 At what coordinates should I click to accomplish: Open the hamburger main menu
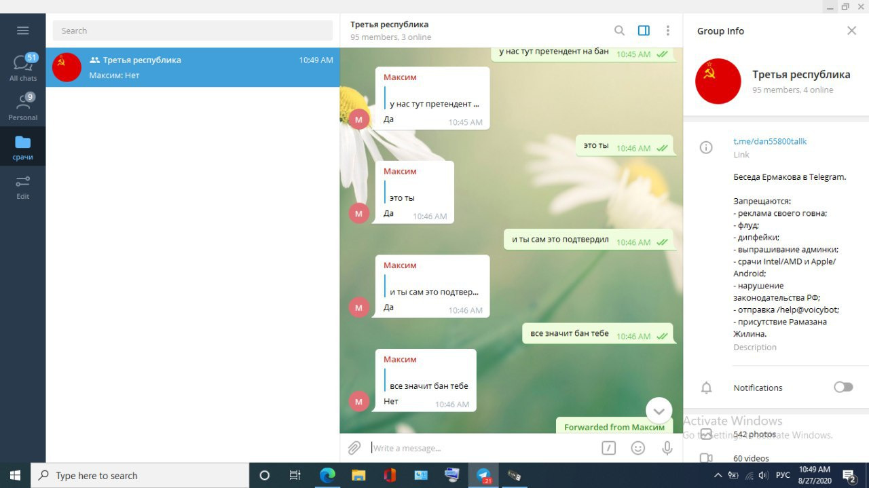click(x=22, y=31)
